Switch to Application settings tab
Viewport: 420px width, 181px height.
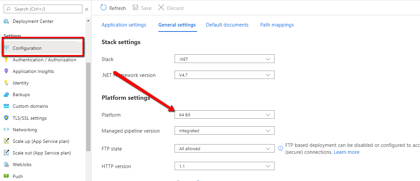click(x=124, y=25)
